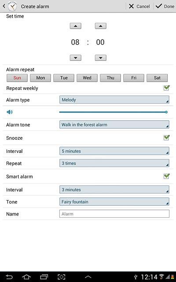Viewport: 176px width, 282px height.
Task: Decrease the minutes with down arrow
Action: click(x=101, y=58)
